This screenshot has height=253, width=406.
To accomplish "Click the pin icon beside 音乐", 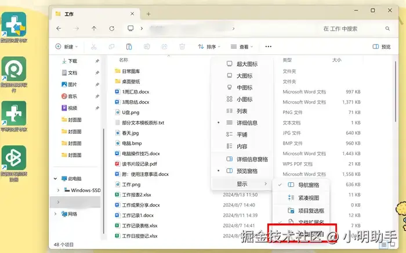I will 97,96.
